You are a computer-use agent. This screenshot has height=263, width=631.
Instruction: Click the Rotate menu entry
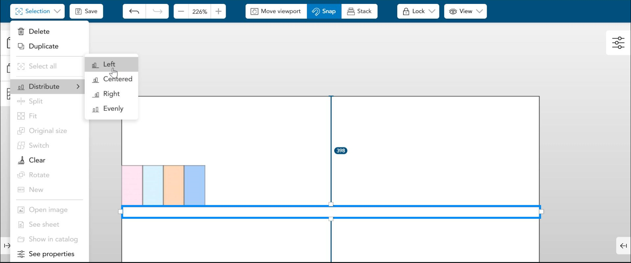click(x=49, y=175)
